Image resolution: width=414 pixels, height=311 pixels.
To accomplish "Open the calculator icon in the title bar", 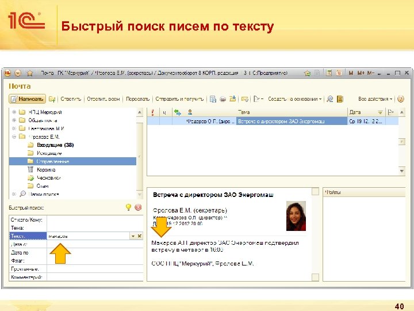I will (329, 73).
